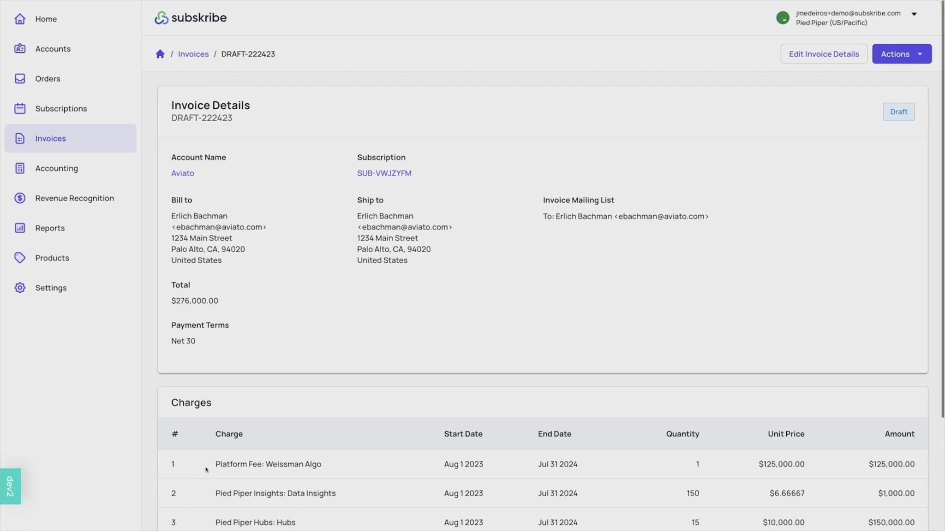Expand the user account dropdown arrow

tap(914, 14)
